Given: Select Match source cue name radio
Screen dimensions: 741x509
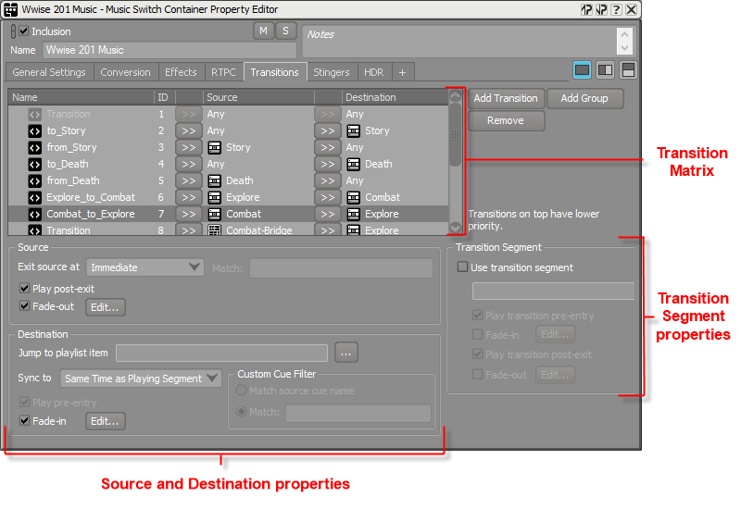Looking at the screenshot, I should (242, 391).
